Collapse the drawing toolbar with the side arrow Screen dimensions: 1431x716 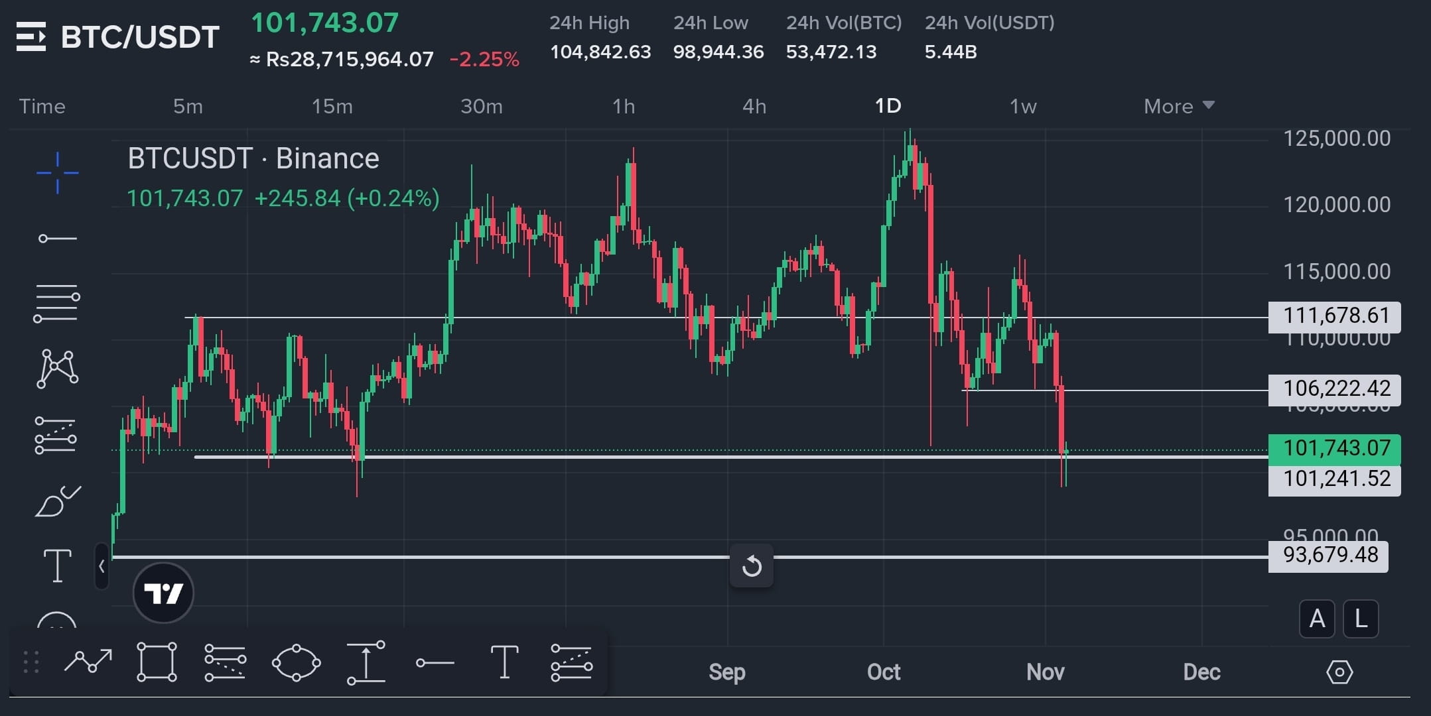(x=102, y=566)
